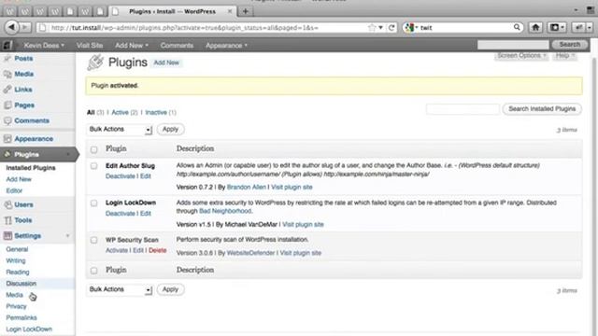Click the top Apply button
Image resolution: width=598 pixels, height=336 pixels.
[x=170, y=129]
